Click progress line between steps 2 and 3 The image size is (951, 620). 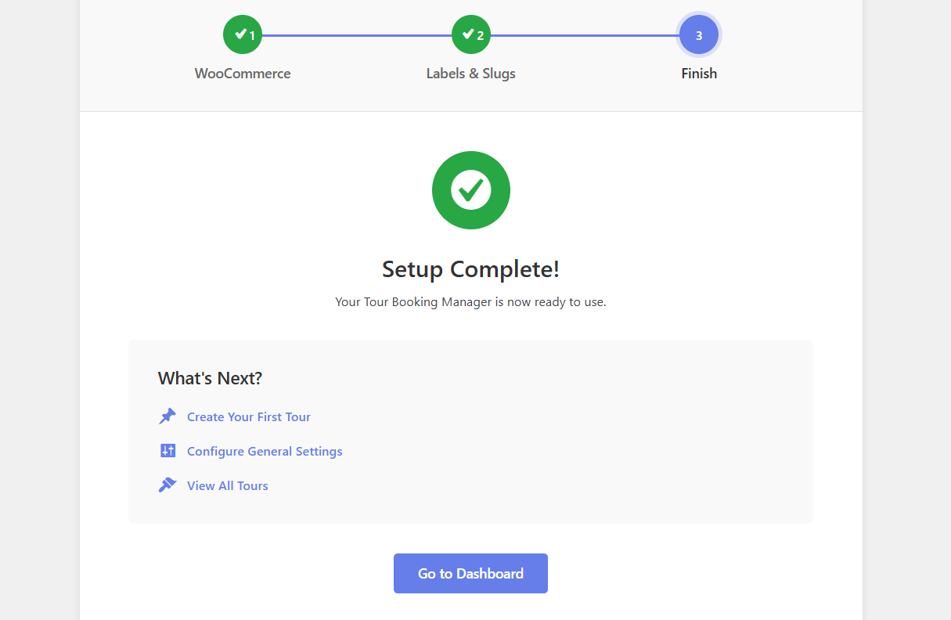pyautogui.click(x=585, y=35)
